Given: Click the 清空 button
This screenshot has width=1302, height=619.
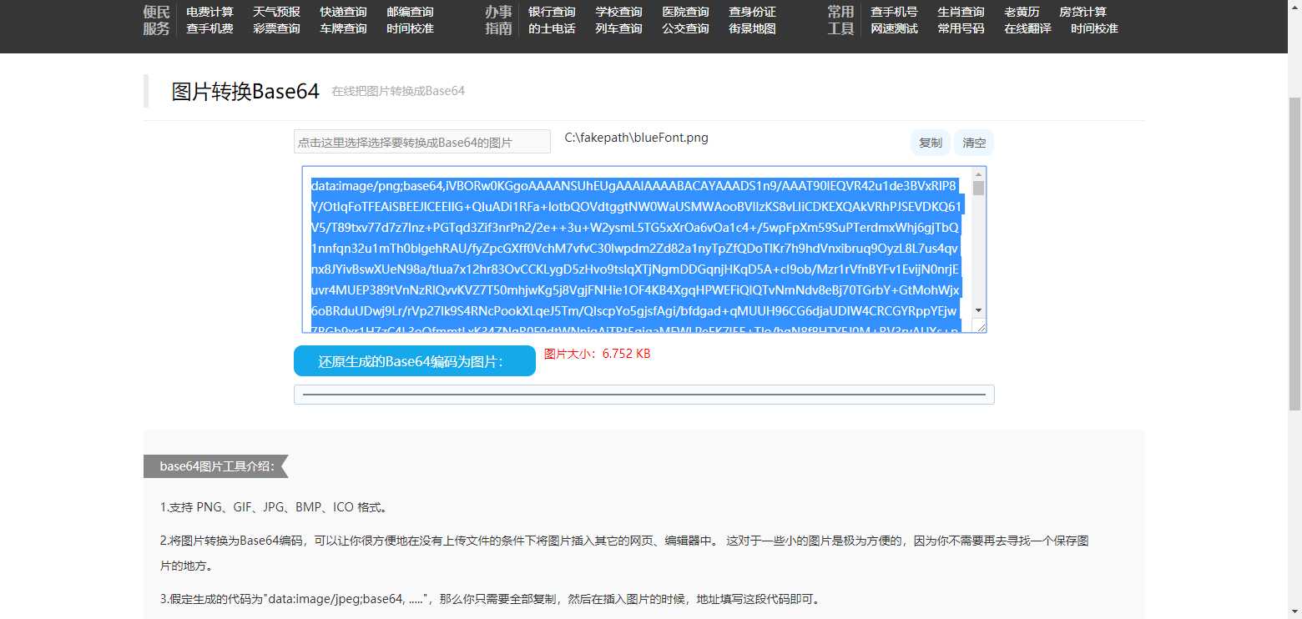Looking at the screenshot, I should pyautogui.click(x=974, y=143).
